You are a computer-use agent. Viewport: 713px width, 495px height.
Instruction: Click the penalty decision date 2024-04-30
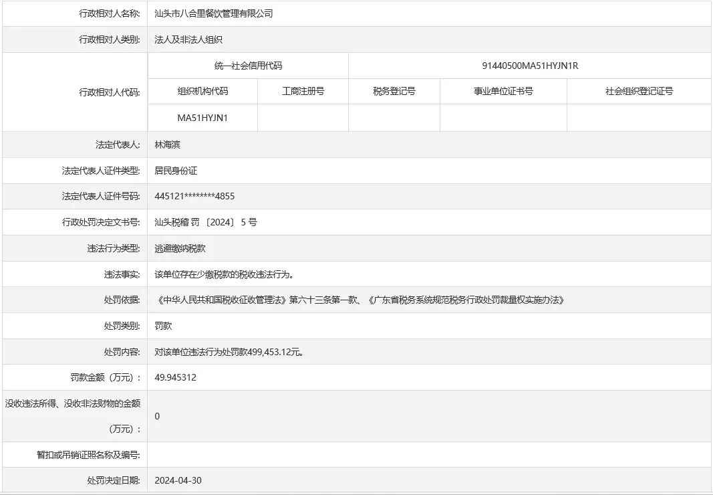(178, 480)
